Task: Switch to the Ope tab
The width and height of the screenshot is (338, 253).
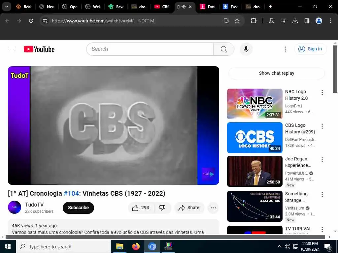Action: (70, 7)
